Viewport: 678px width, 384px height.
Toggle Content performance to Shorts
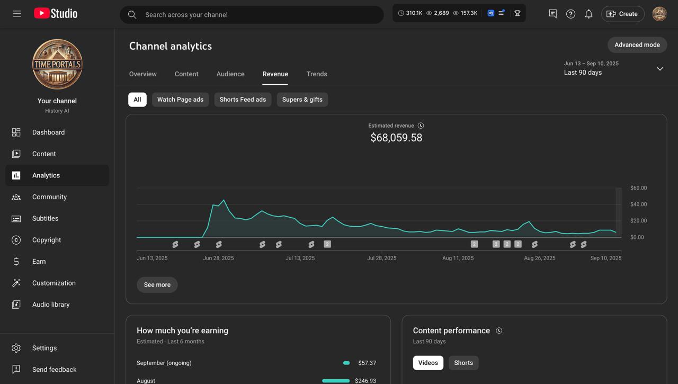pyautogui.click(x=463, y=363)
